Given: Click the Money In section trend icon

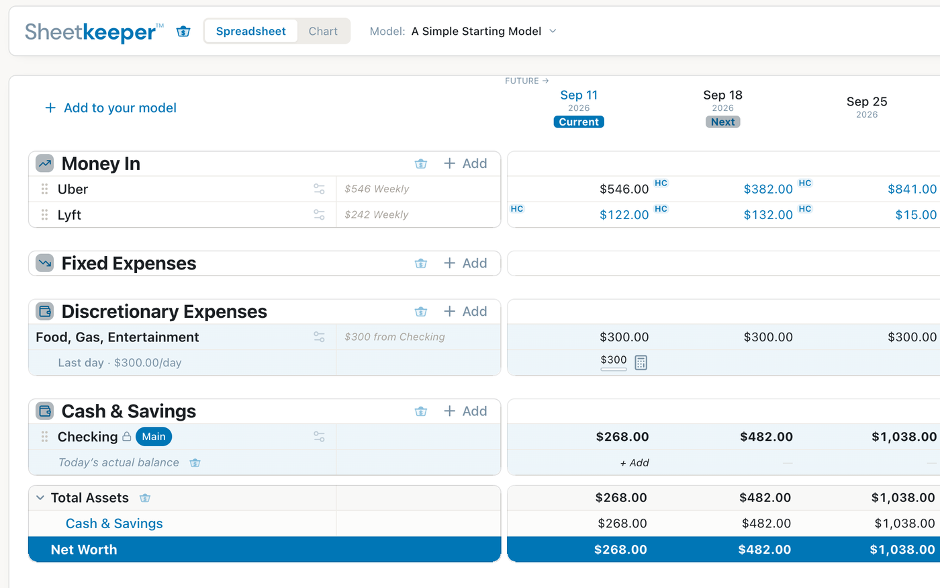Looking at the screenshot, I should (x=45, y=163).
